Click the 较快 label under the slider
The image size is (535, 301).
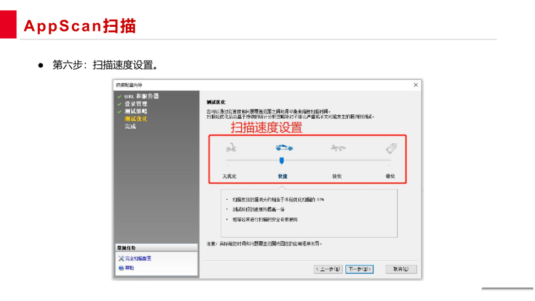[337, 176]
